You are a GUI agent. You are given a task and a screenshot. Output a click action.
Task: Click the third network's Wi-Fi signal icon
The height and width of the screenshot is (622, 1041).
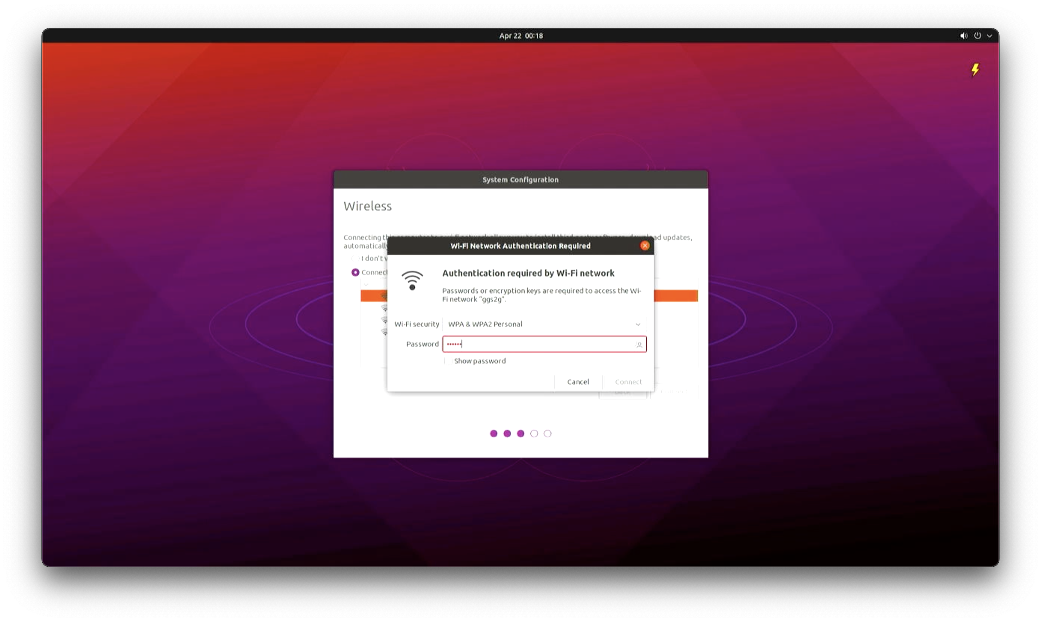point(384,320)
